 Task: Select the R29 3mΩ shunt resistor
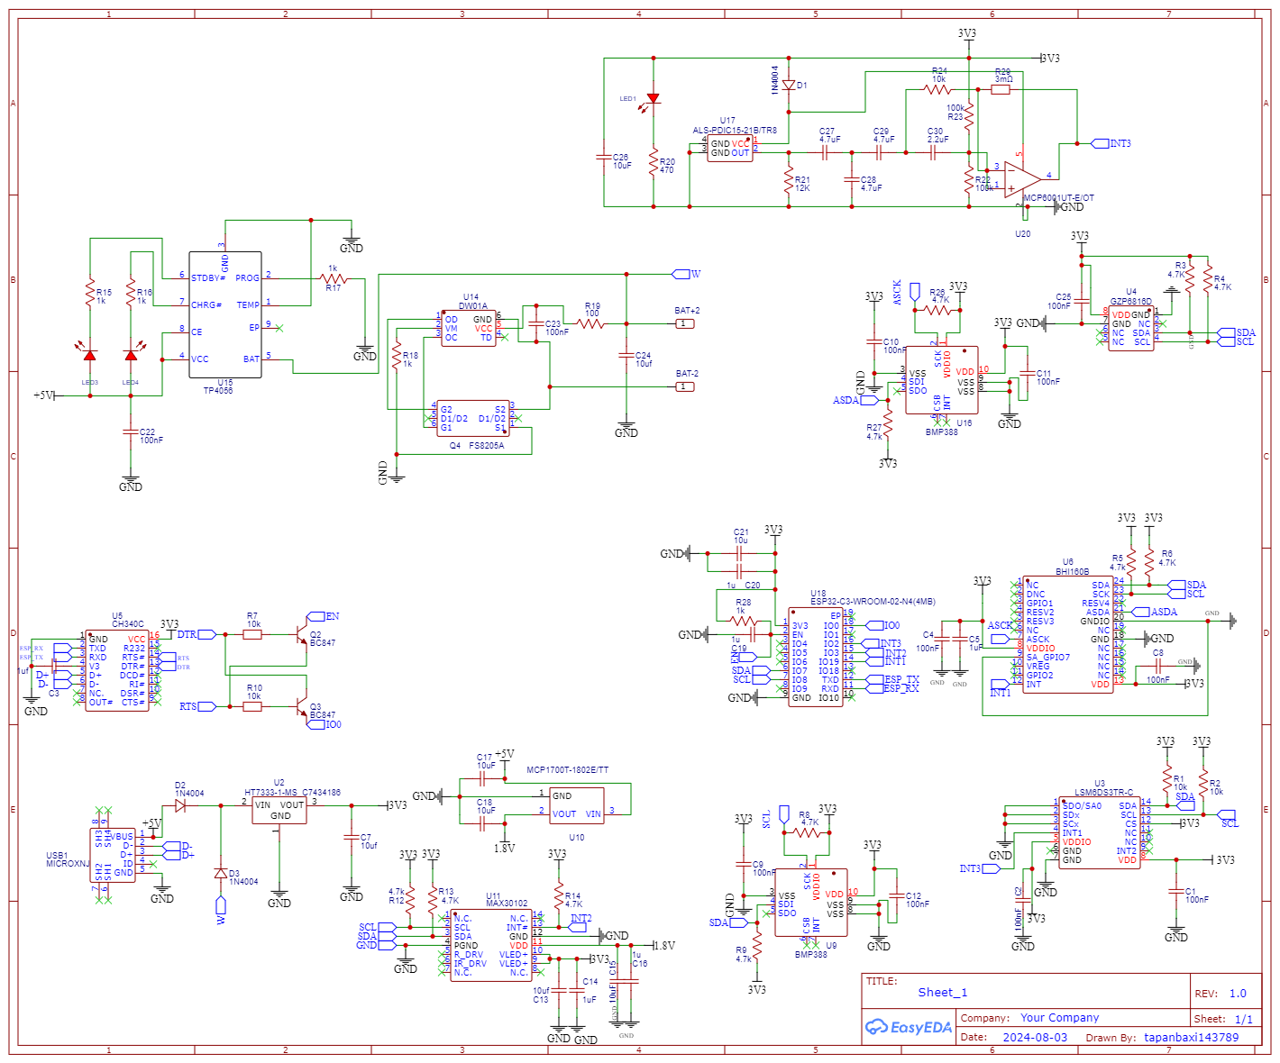point(1001,89)
